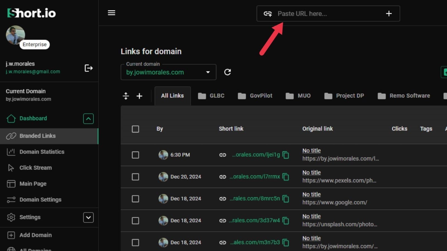Open the hamburger menu icon
This screenshot has width=447, height=251.
tap(111, 13)
